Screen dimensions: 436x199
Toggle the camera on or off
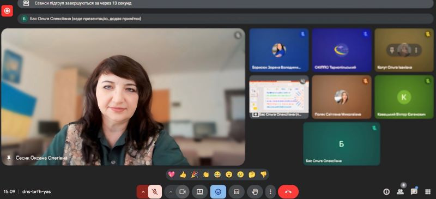[x=183, y=192]
